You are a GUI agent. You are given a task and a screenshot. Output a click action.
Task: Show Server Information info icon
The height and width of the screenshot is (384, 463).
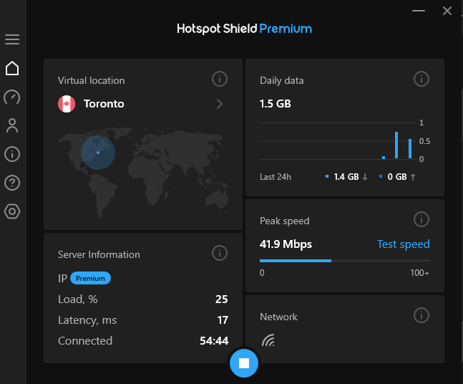point(220,253)
